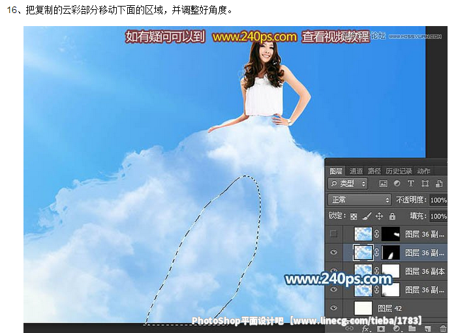This screenshot has height=333, width=458.
Task: Hide the 图层 36 副 layer above 图层 42
Action: pos(333,289)
